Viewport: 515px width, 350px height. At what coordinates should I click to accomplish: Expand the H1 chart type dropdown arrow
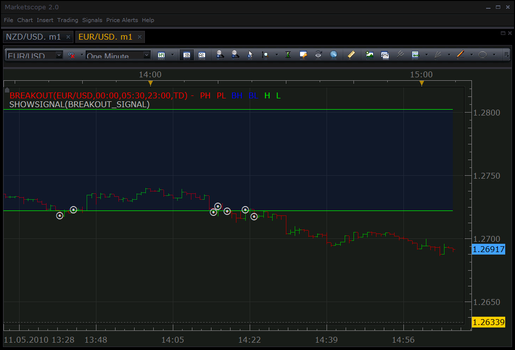pos(173,55)
